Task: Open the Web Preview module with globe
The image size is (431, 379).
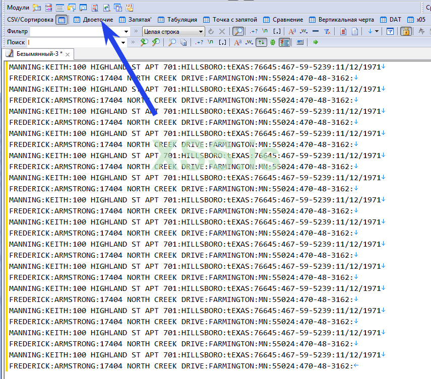Action: coord(106,8)
